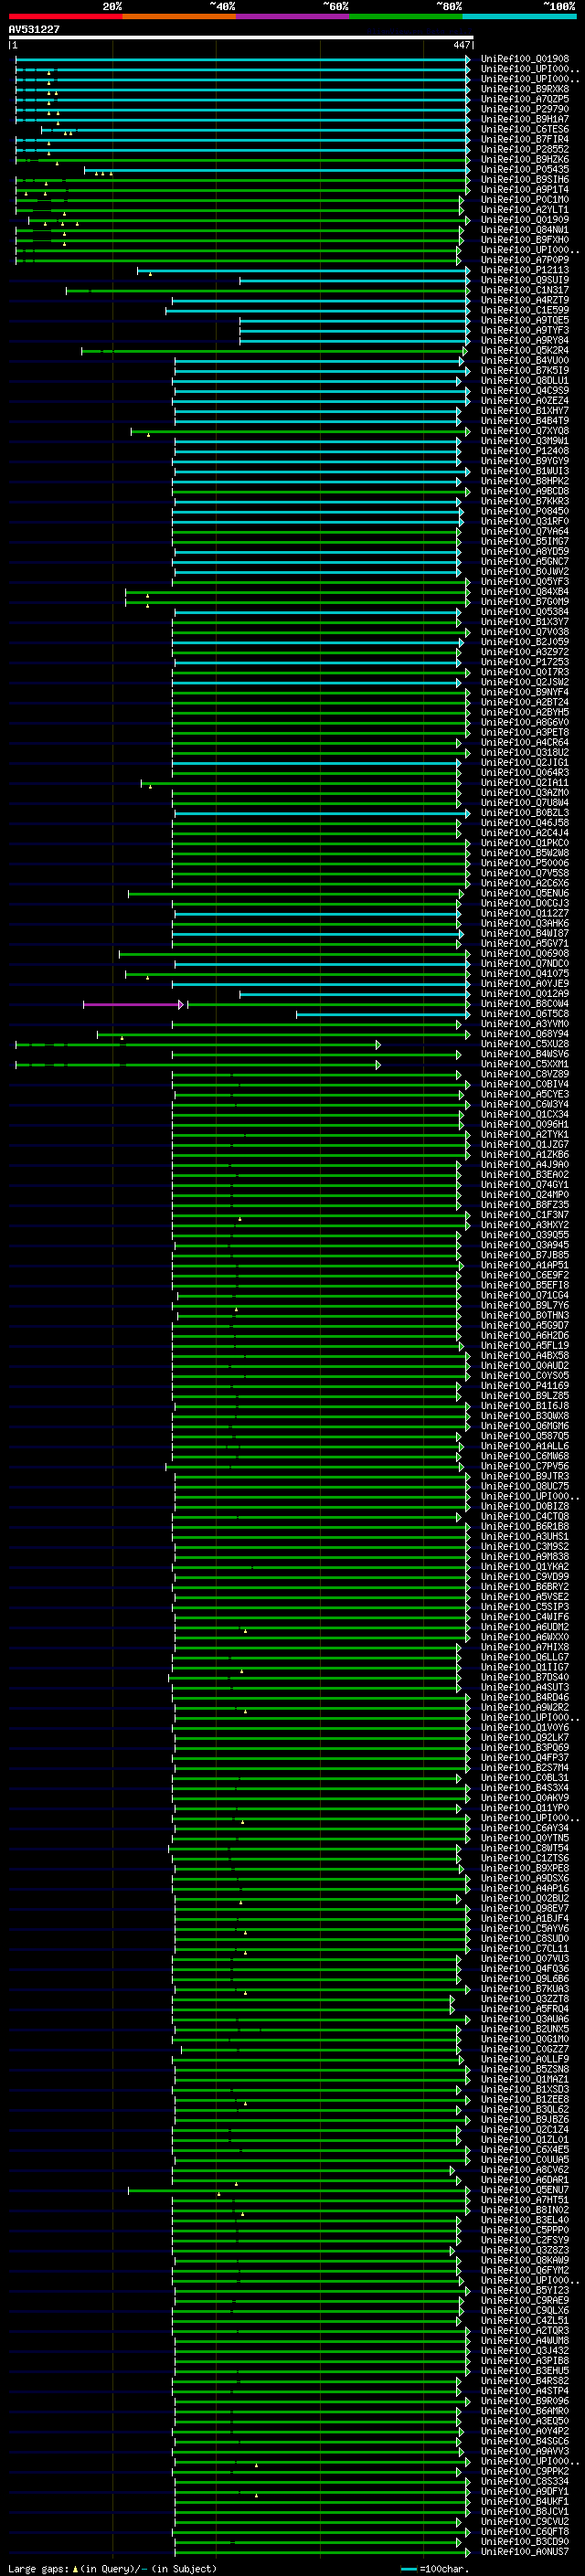Image resolution: width=585 pixels, height=2576 pixels.
Task: Choose hit UniRef100_Q84NW1
Action: coord(524,230)
